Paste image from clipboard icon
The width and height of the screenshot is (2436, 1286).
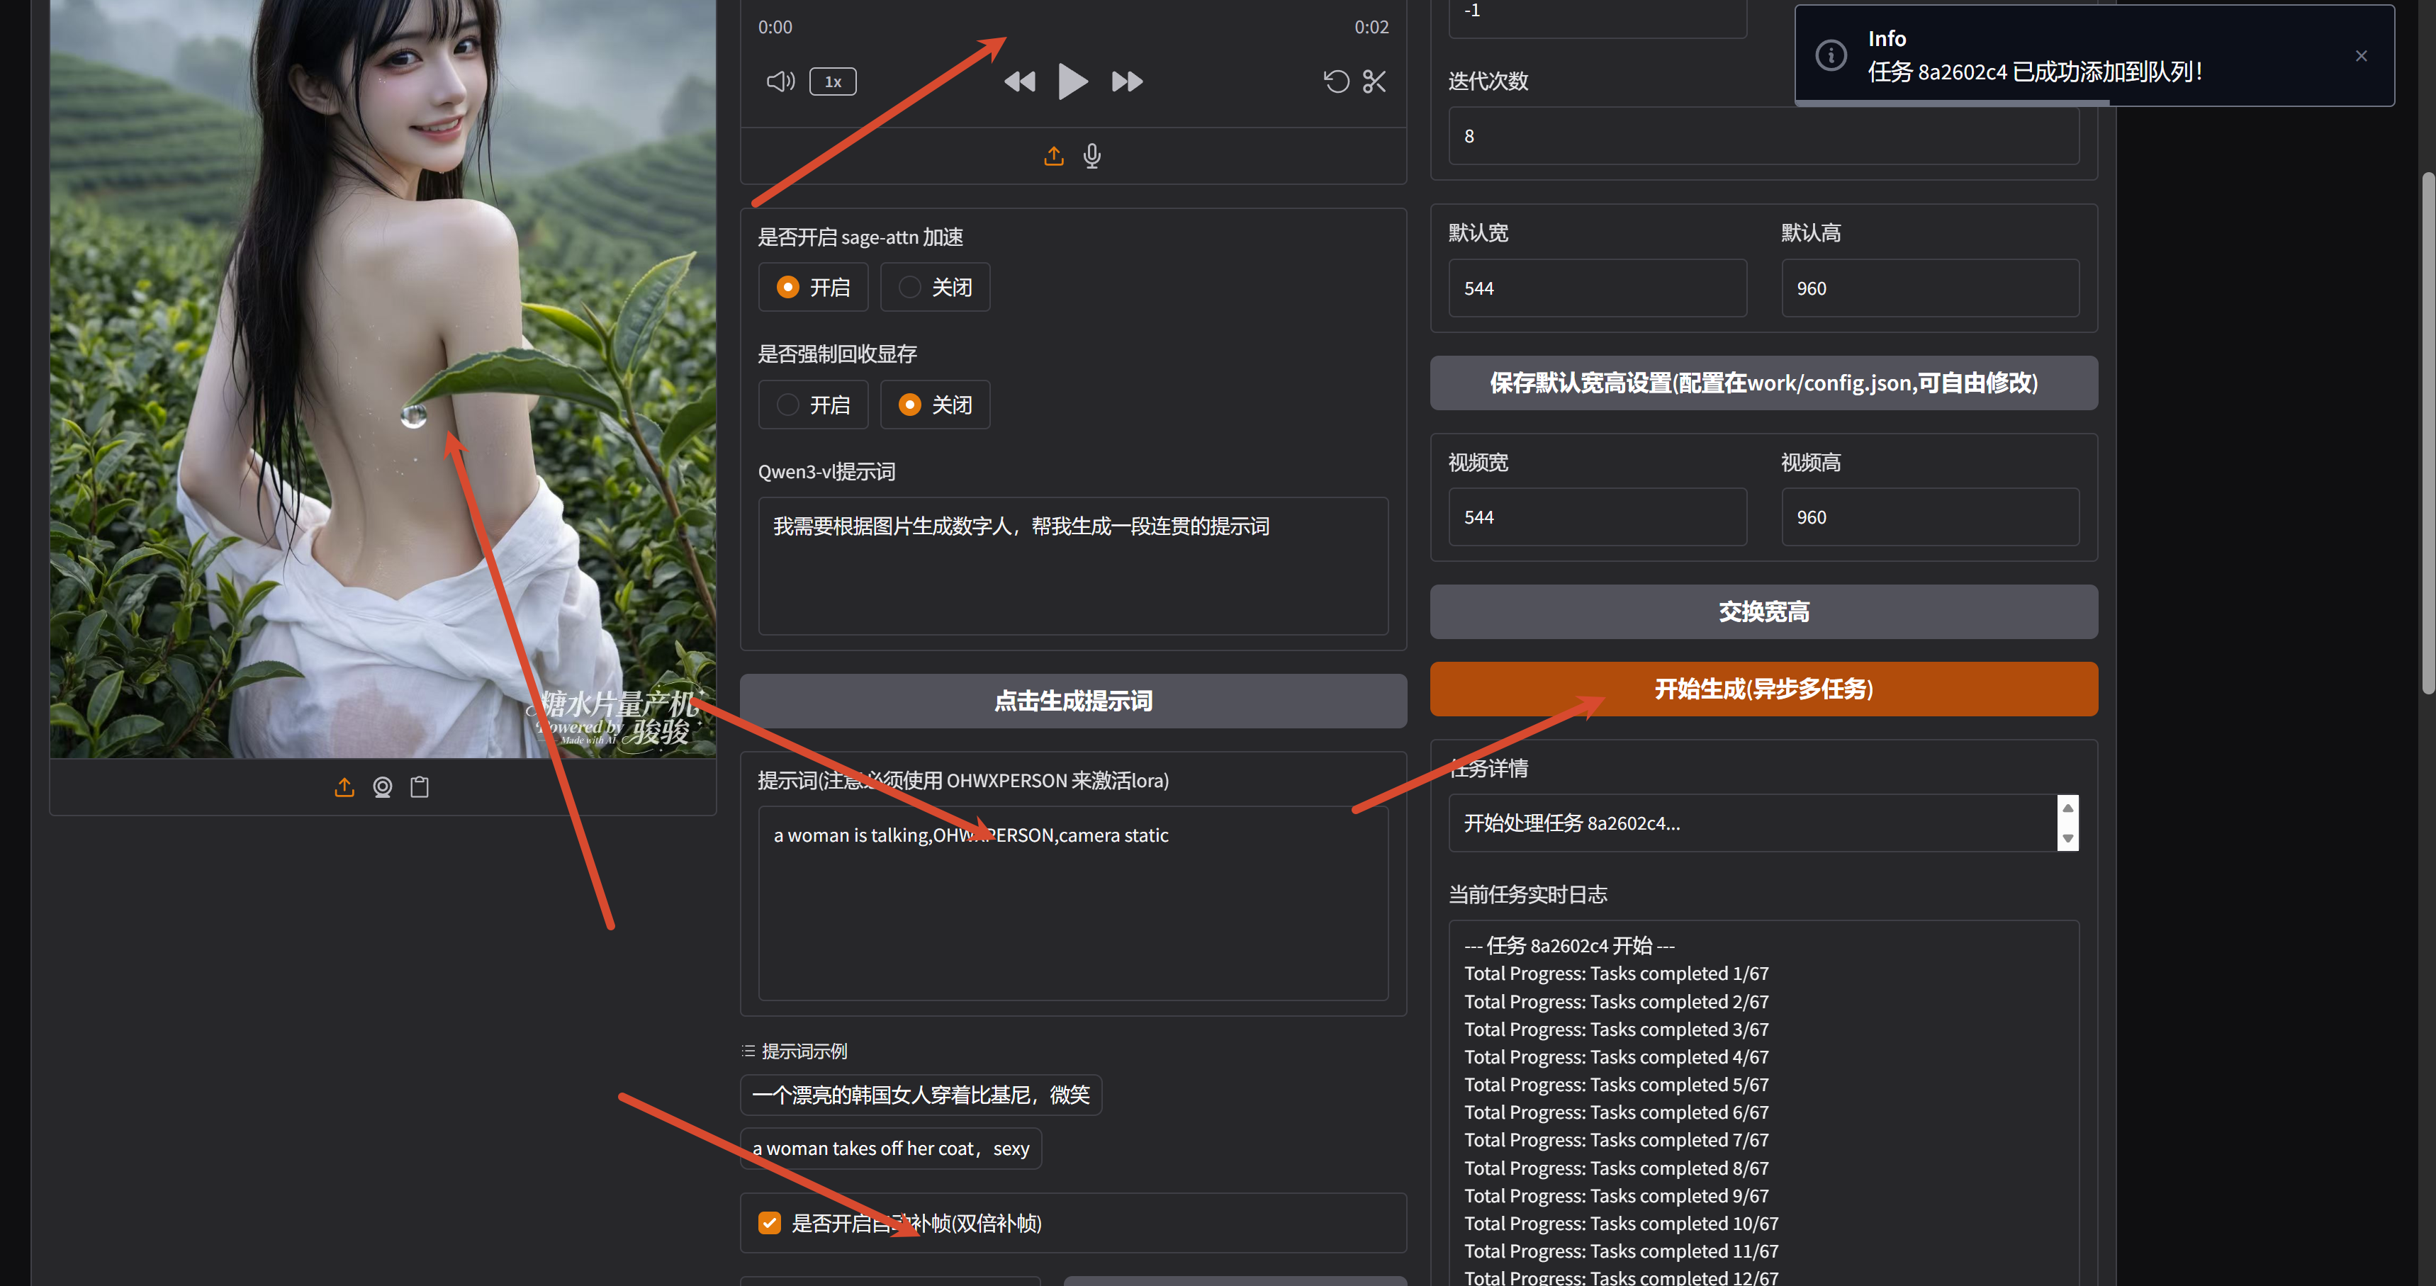pyautogui.click(x=420, y=786)
